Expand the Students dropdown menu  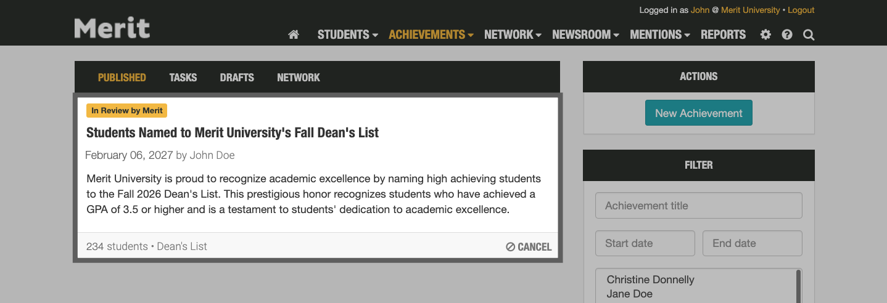[x=347, y=35]
